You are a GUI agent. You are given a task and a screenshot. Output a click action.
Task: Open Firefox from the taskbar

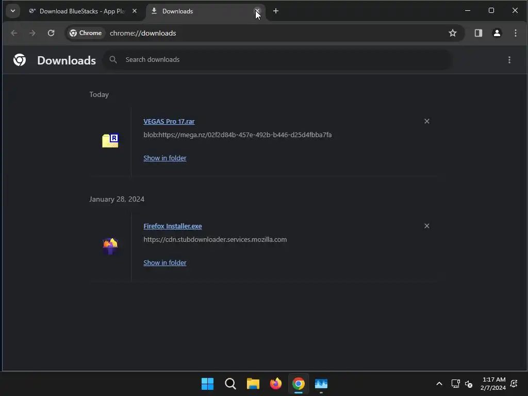click(276, 384)
